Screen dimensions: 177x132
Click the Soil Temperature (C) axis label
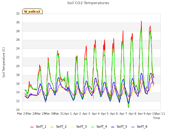point(4,62)
